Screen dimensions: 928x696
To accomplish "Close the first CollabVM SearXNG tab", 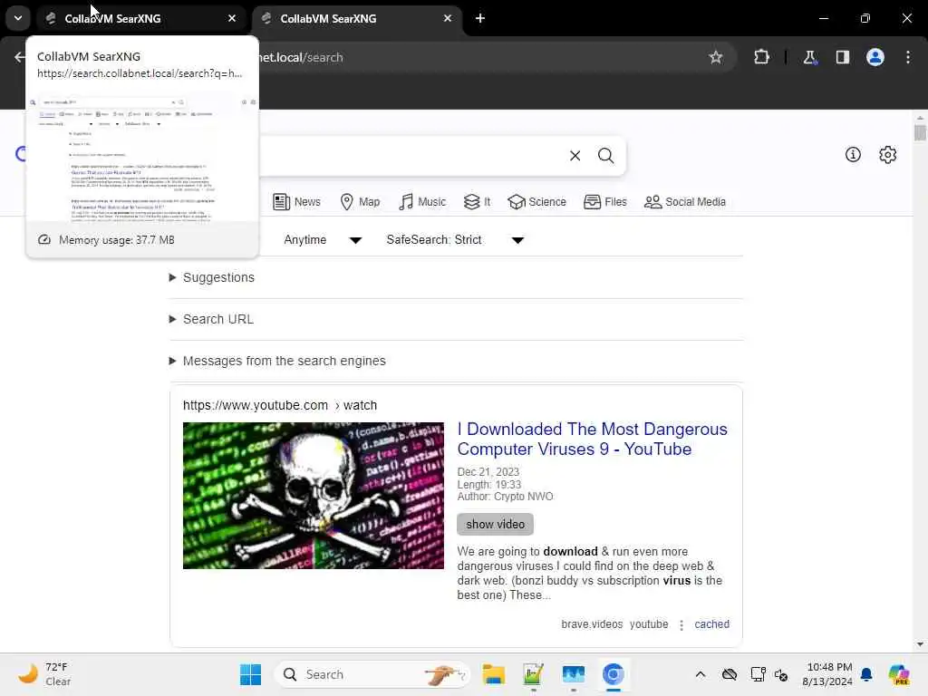I will click(x=232, y=18).
